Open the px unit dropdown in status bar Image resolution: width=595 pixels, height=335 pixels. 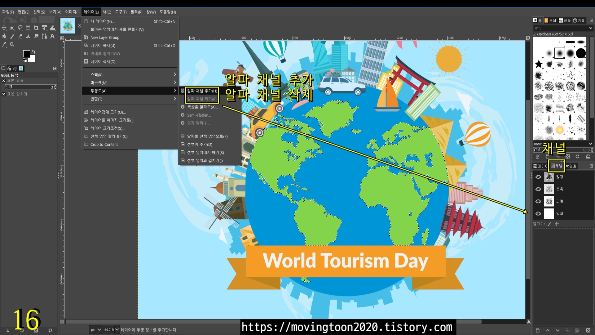(96, 330)
